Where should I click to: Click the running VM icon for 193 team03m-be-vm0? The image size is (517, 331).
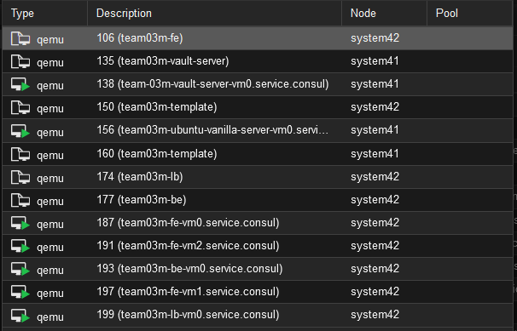[x=20, y=270]
